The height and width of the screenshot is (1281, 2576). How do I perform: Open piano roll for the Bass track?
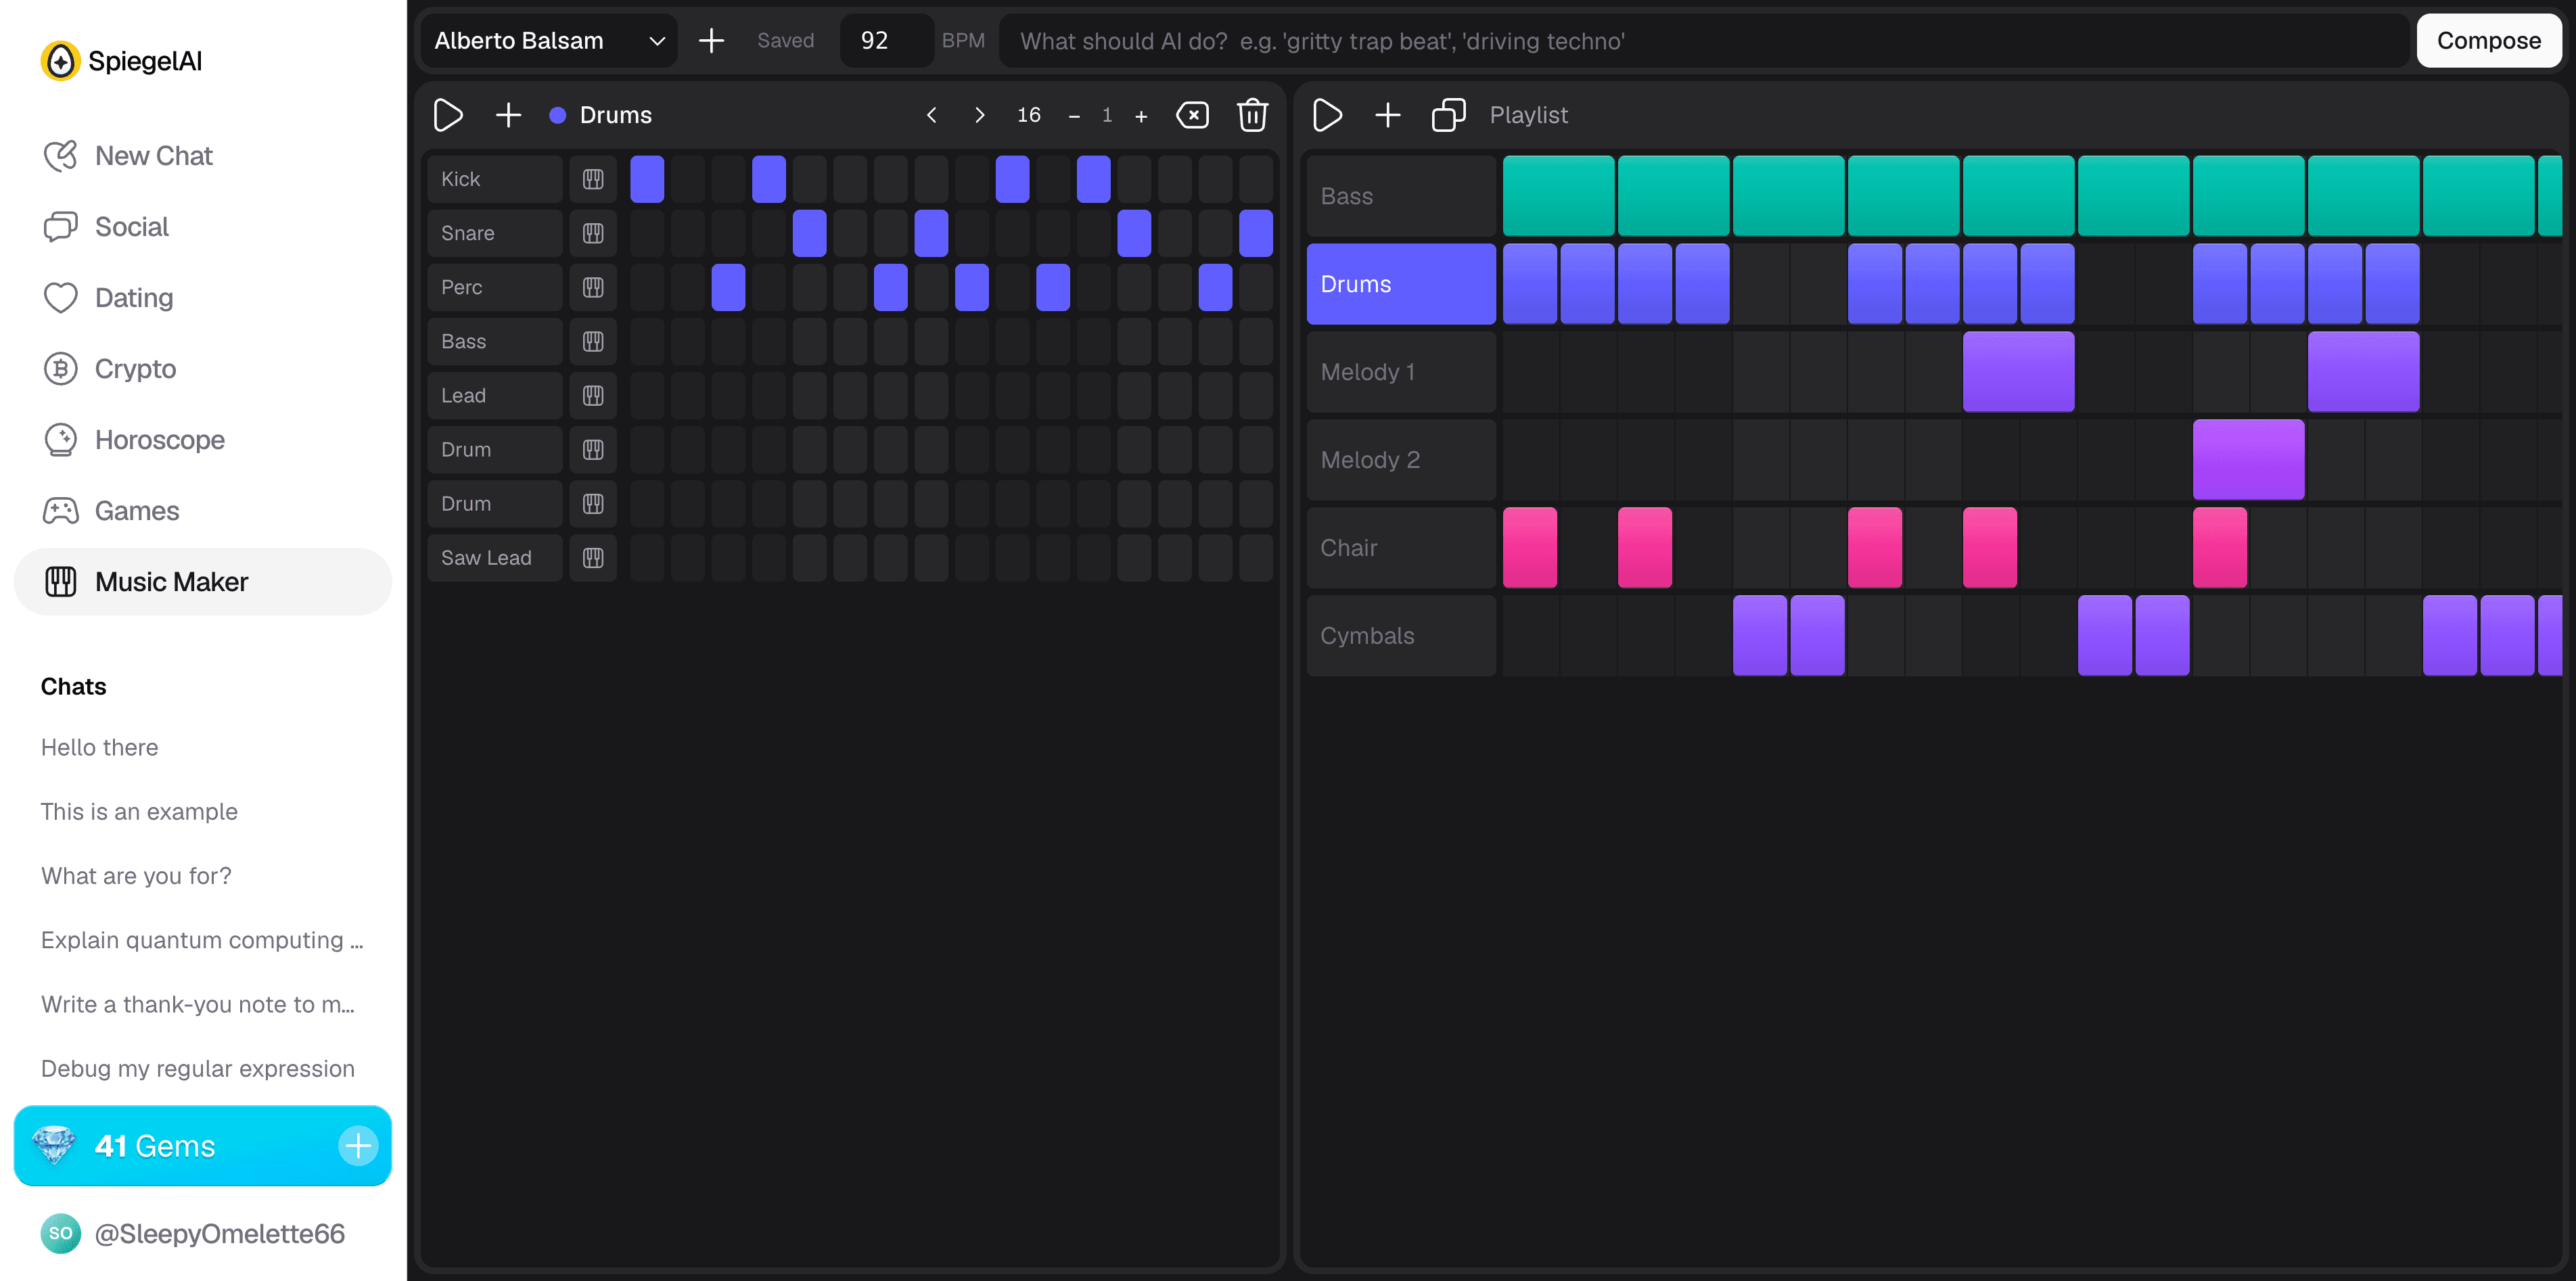pos(593,341)
